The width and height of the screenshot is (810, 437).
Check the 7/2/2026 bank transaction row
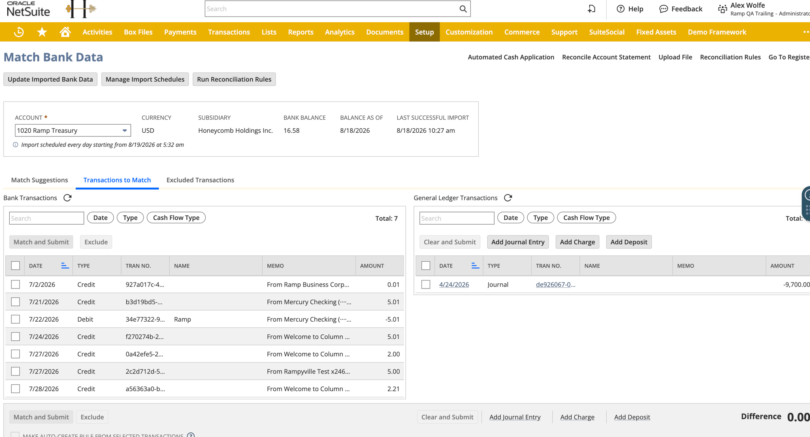point(15,284)
